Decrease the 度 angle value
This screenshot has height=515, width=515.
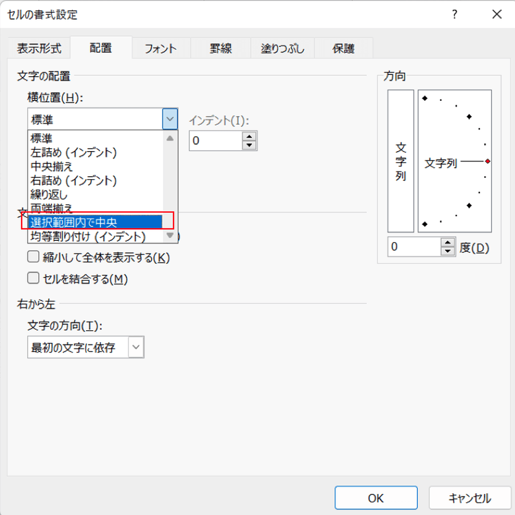(x=447, y=251)
